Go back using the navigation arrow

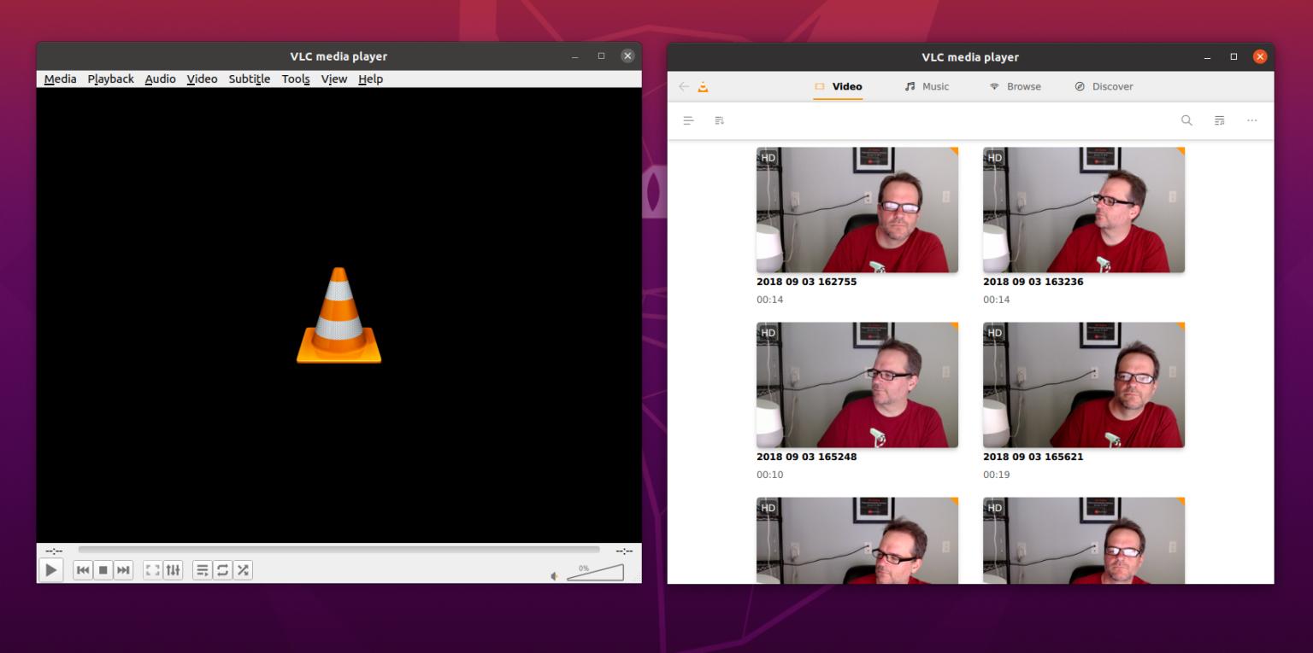683,86
